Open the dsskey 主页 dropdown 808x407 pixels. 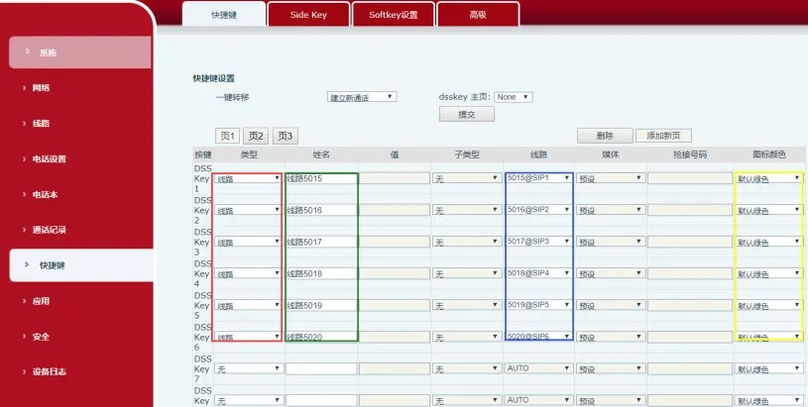[x=514, y=97]
